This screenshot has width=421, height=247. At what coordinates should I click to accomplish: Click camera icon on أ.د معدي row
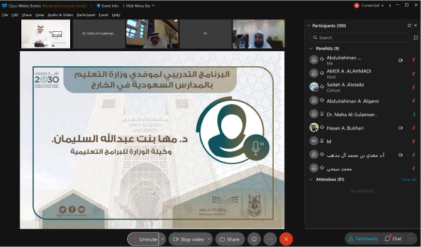click(x=400, y=155)
